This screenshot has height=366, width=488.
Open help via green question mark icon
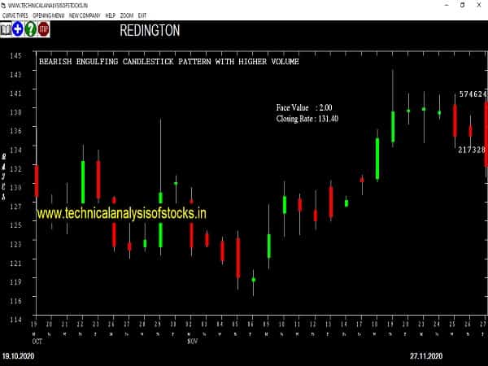[x=30, y=29]
